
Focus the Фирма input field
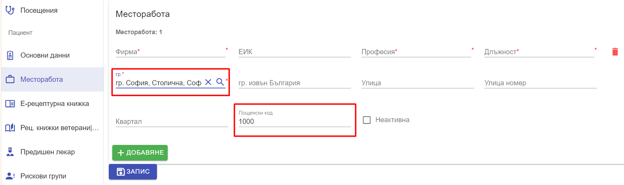(x=170, y=52)
